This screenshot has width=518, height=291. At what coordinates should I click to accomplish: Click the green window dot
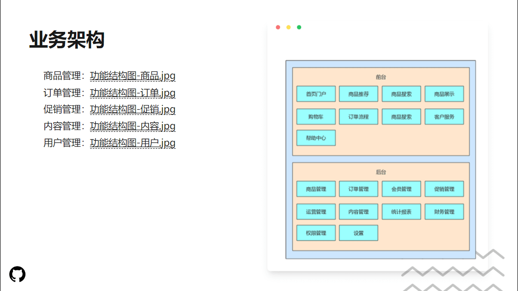coord(299,28)
